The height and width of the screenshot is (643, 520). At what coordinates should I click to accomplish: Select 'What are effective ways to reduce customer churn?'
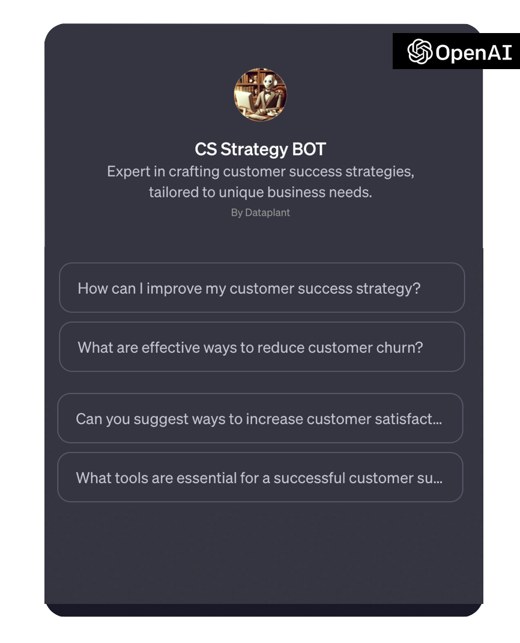[262, 347]
